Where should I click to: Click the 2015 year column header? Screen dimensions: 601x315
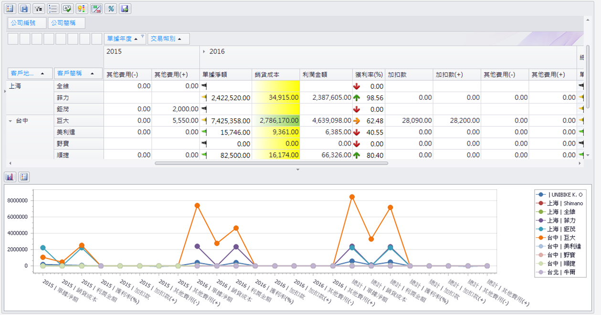click(152, 57)
